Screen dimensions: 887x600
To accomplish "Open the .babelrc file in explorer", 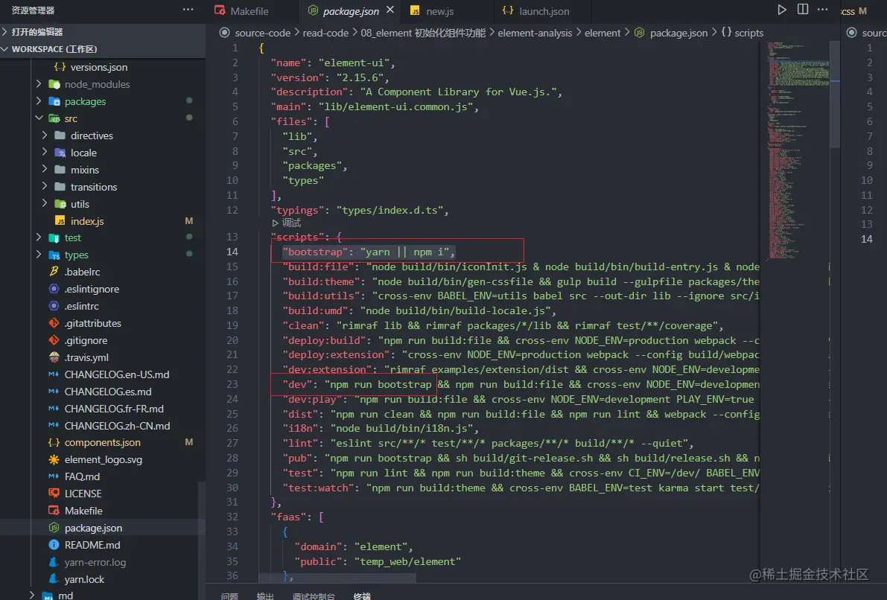I will click(81, 272).
